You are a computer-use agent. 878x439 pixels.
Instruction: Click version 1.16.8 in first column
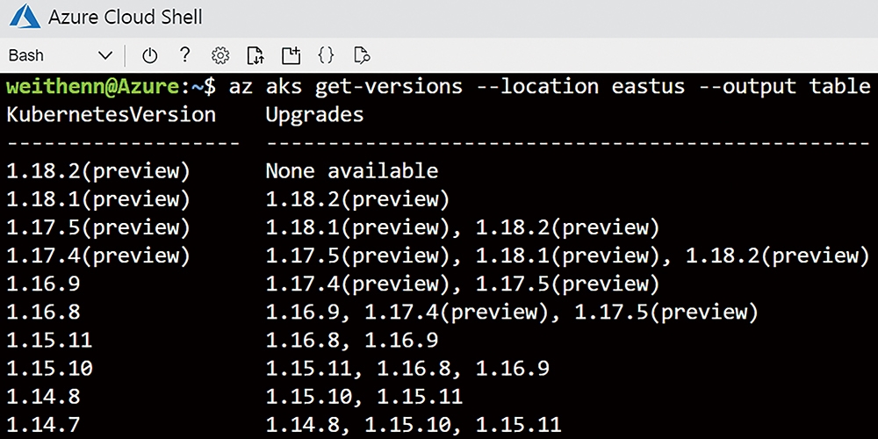click(x=43, y=312)
